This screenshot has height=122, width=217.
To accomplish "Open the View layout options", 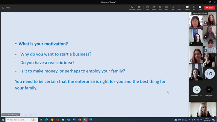I will (173, 8).
